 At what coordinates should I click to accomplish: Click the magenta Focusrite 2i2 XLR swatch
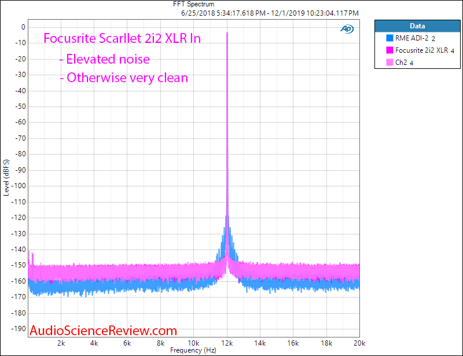389,50
